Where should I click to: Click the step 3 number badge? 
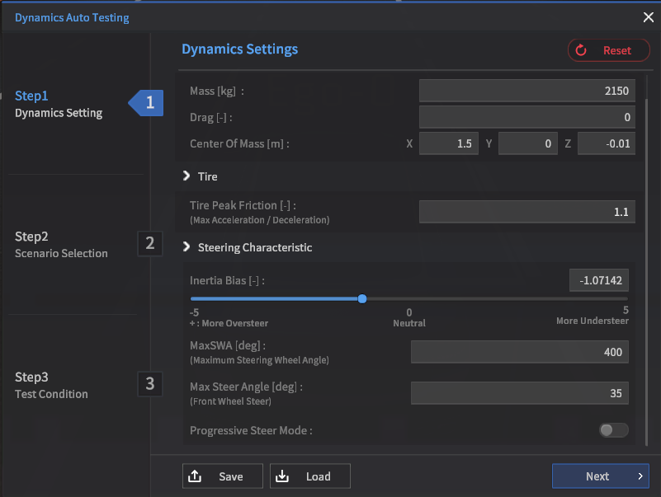tap(149, 384)
